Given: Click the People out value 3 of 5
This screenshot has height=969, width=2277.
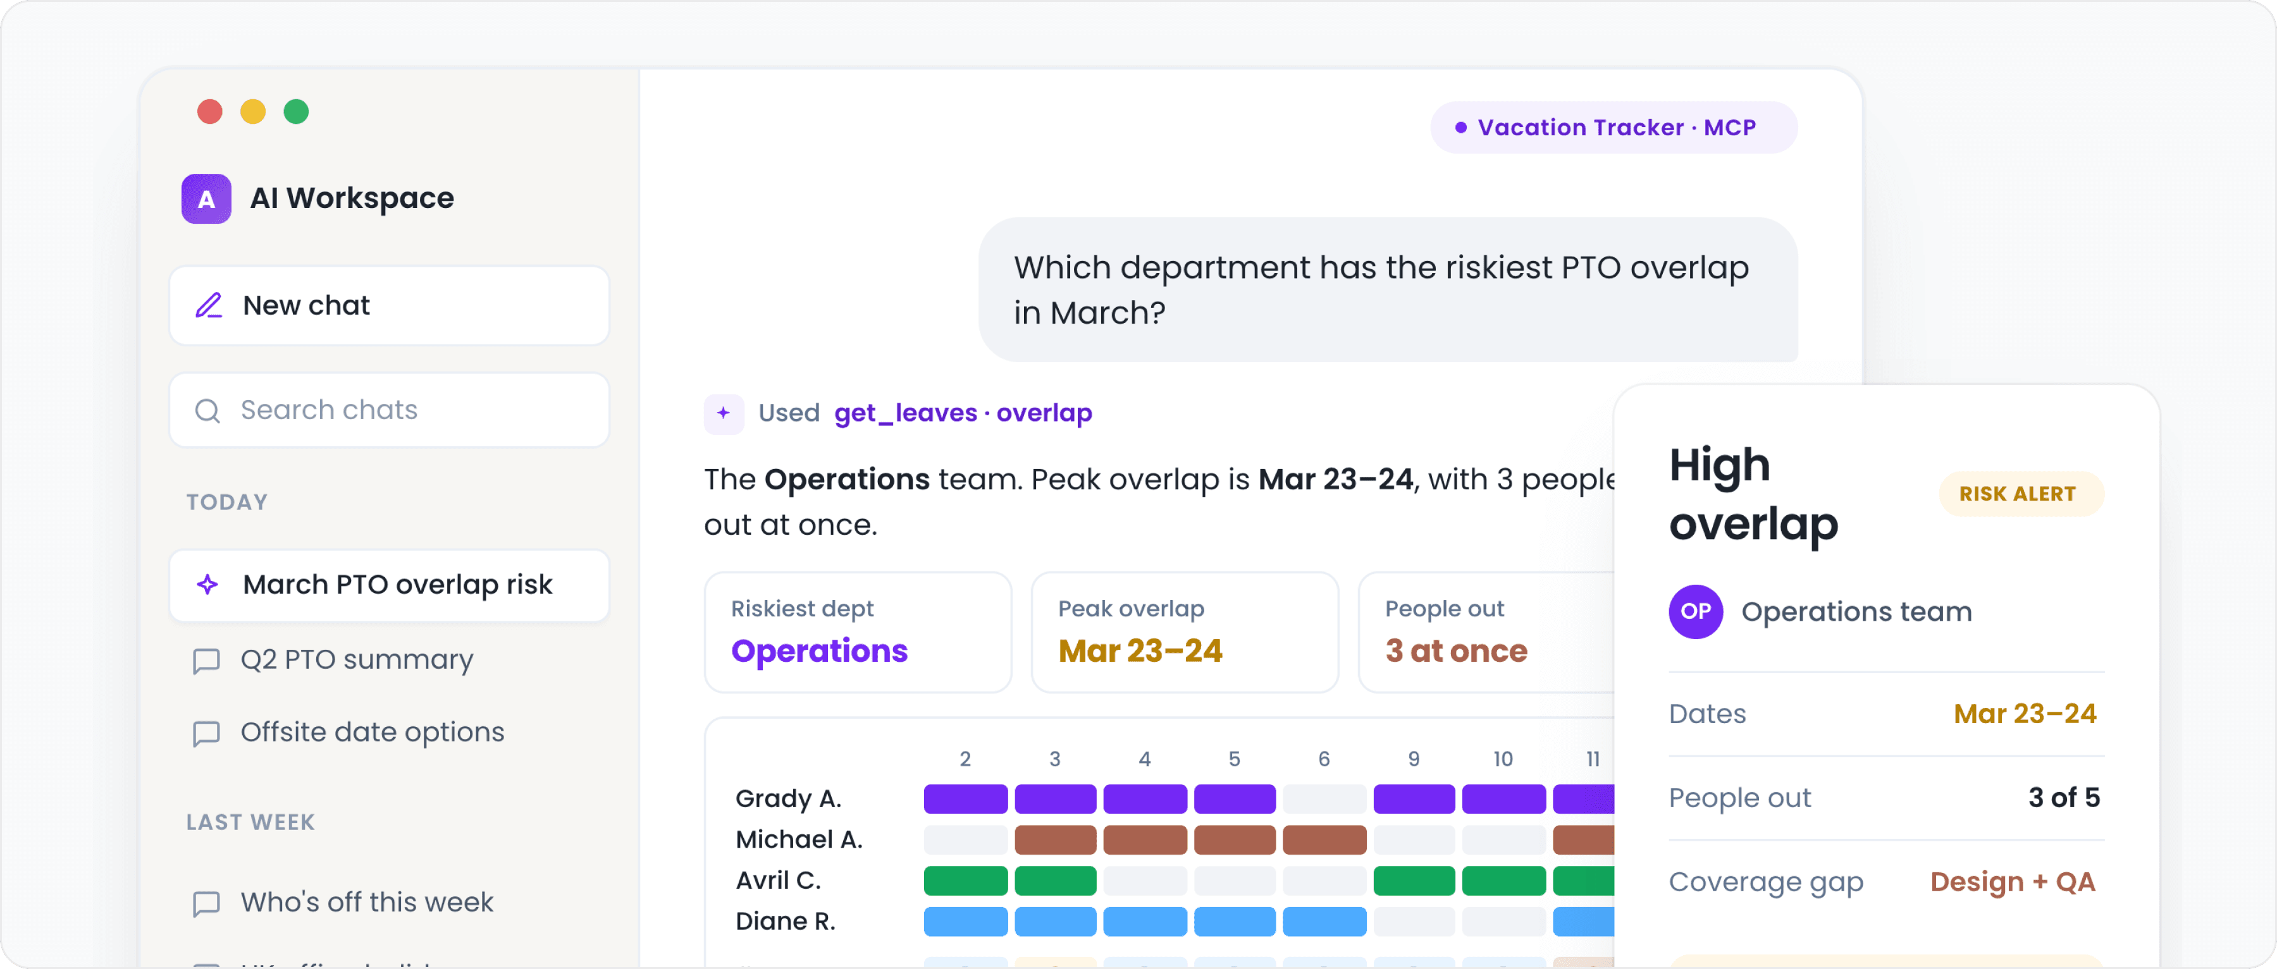Looking at the screenshot, I should pos(2064,798).
